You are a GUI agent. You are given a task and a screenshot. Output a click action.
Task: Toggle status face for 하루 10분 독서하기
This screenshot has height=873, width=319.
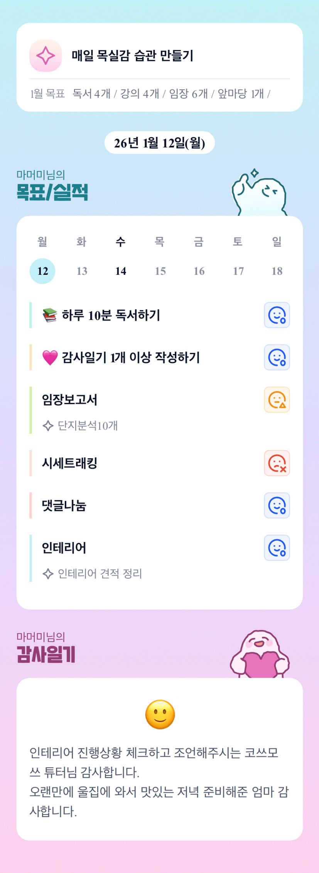tap(277, 315)
